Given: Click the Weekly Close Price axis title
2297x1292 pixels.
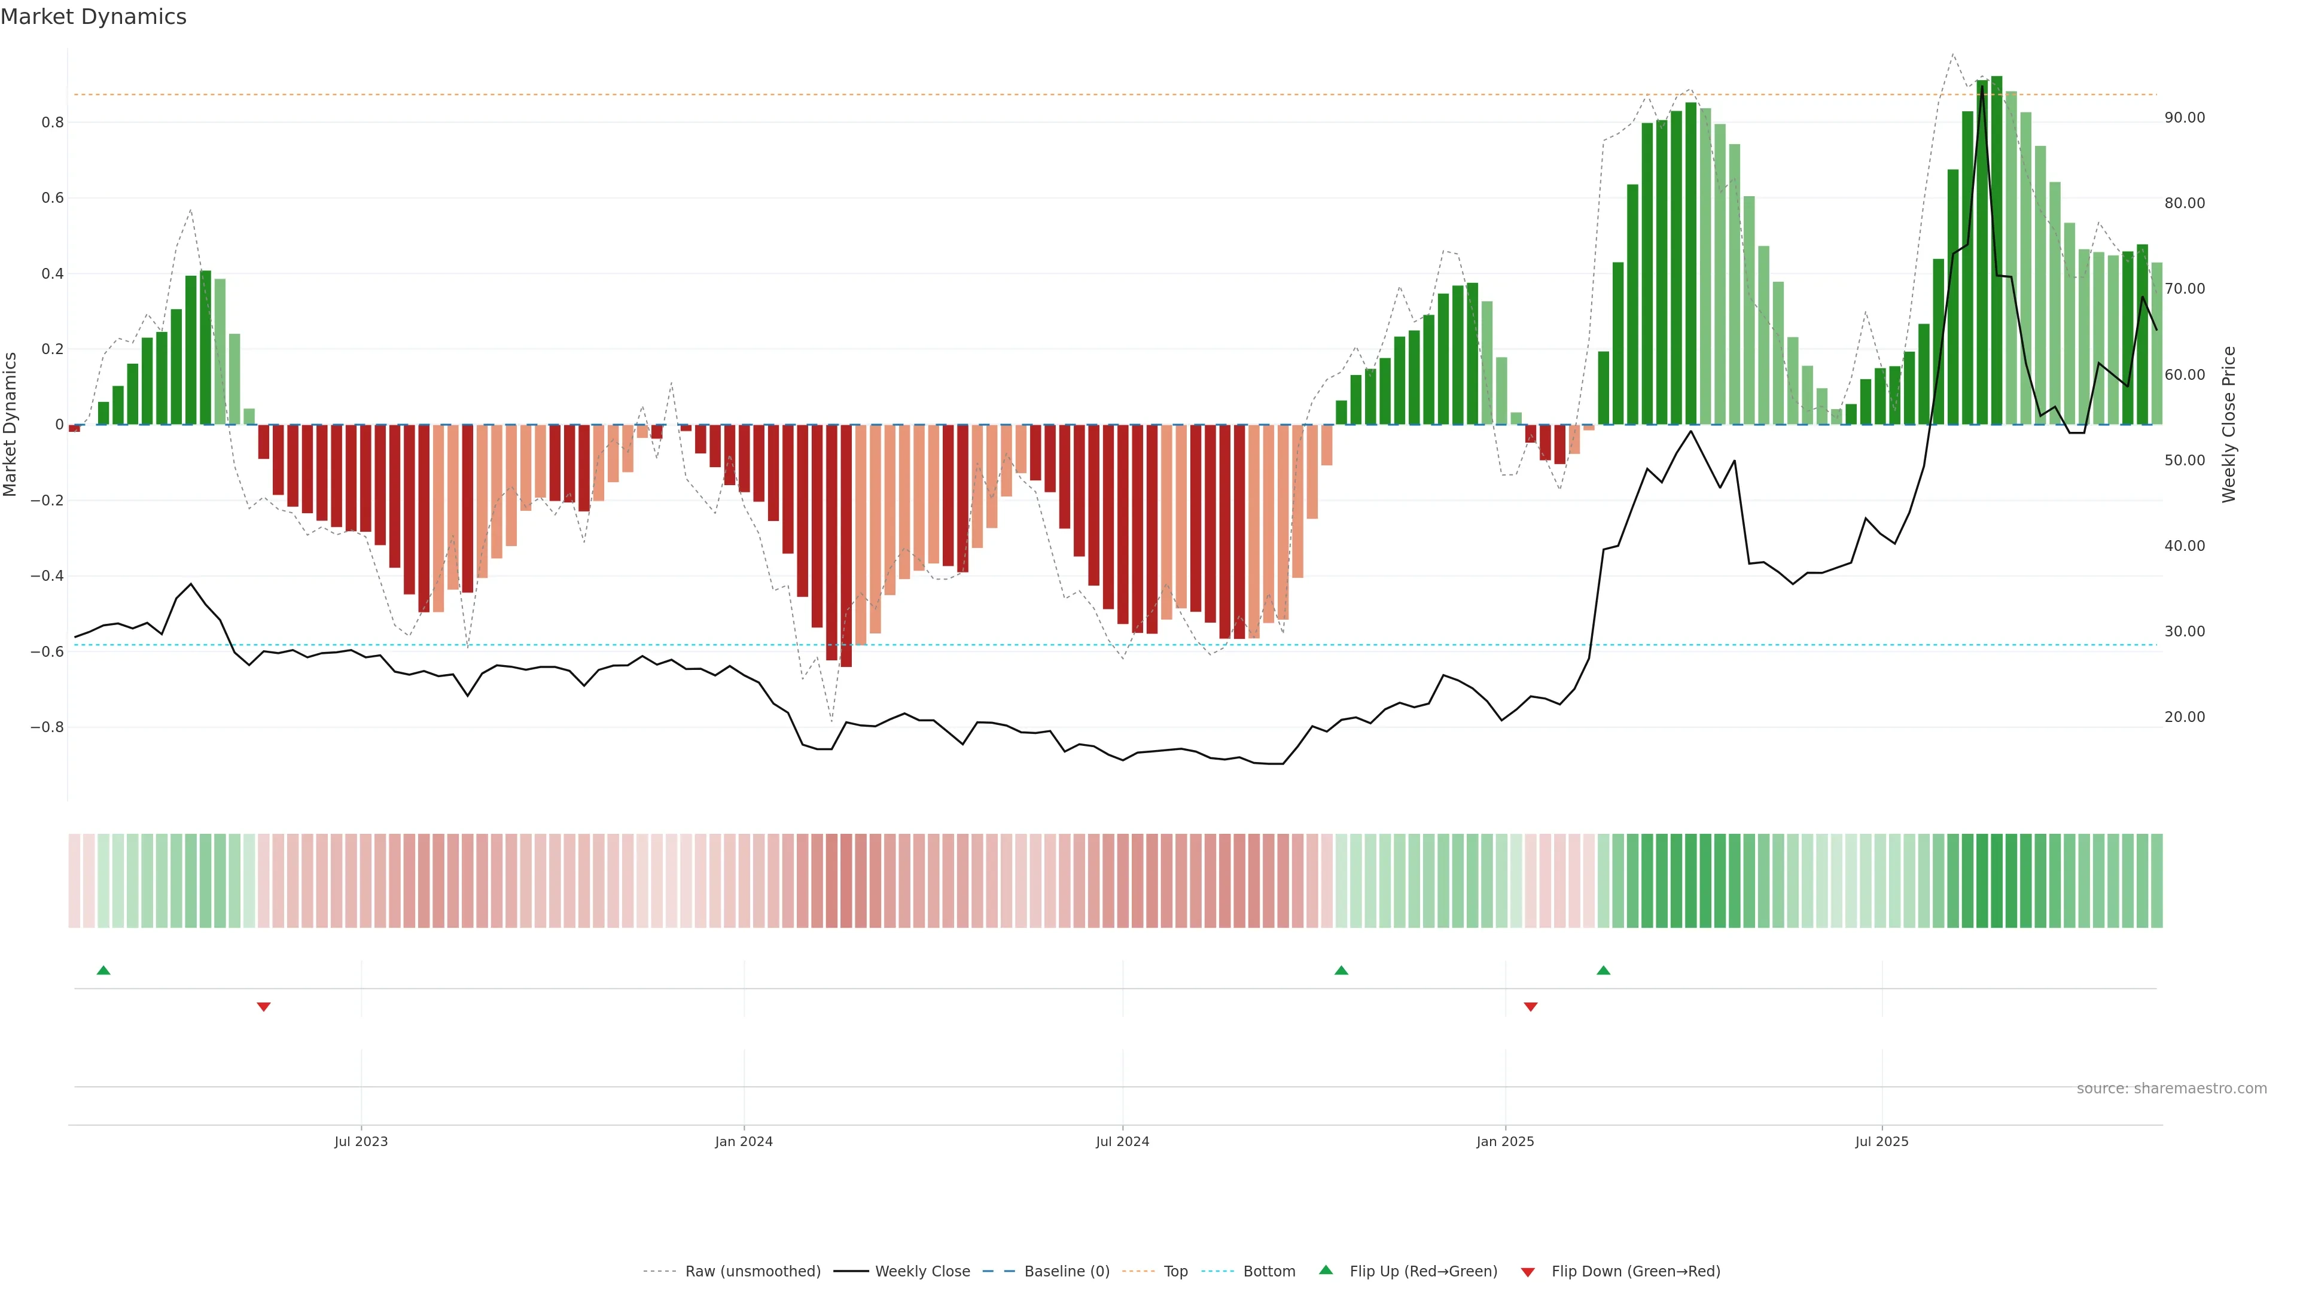Looking at the screenshot, I should coord(2228,425).
